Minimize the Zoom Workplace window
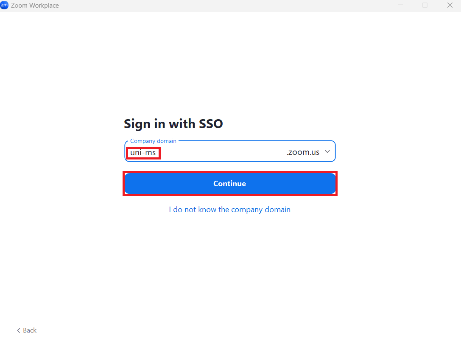Screen dimensions: 461x344 (400, 6)
